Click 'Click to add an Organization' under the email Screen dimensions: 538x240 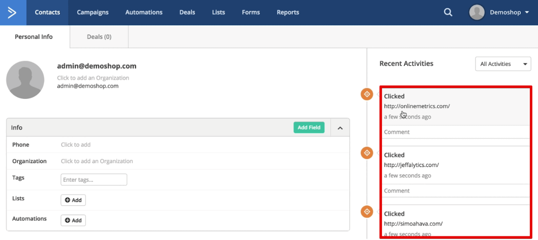point(93,78)
